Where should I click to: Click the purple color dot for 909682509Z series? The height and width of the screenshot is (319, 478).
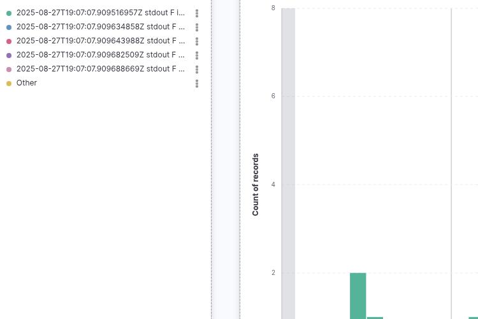coord(9,56)
